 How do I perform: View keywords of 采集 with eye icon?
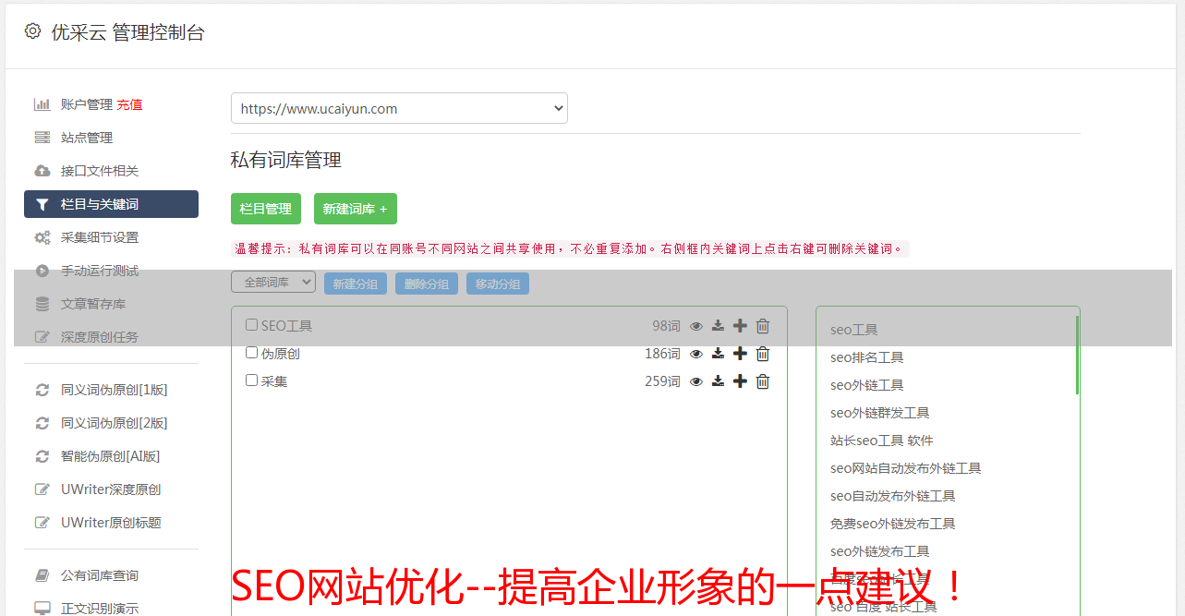tap(696, 381)
